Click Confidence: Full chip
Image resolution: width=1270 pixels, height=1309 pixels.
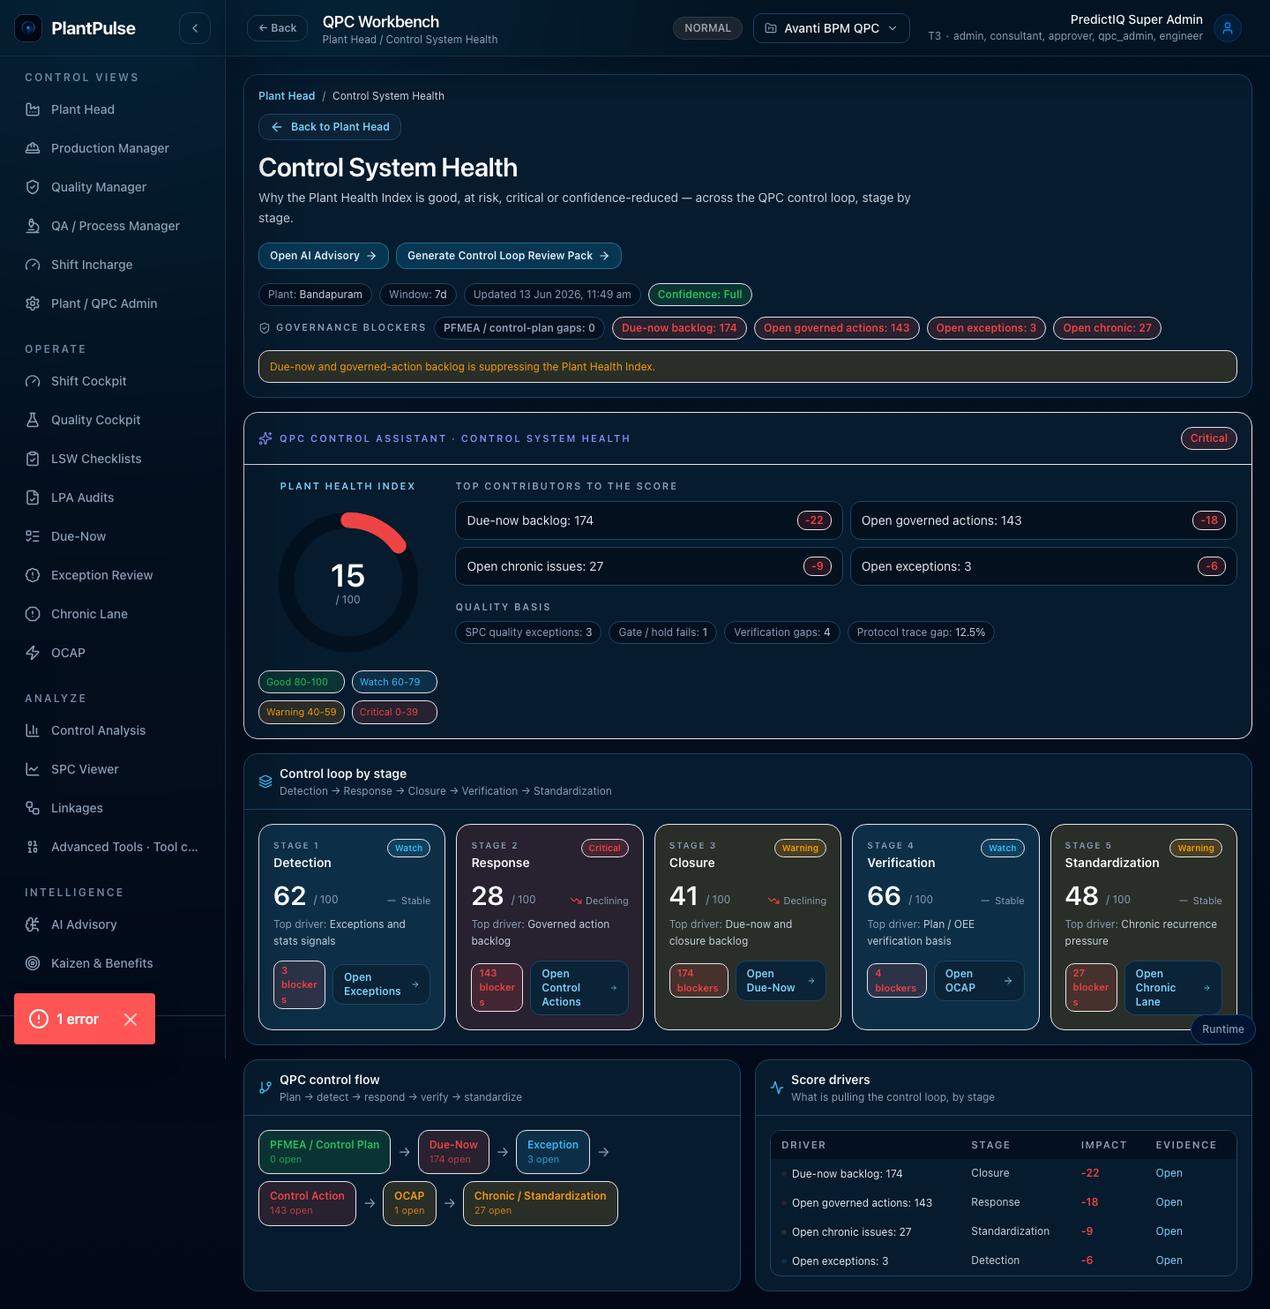pyautogui.click(x=700, y=295)
